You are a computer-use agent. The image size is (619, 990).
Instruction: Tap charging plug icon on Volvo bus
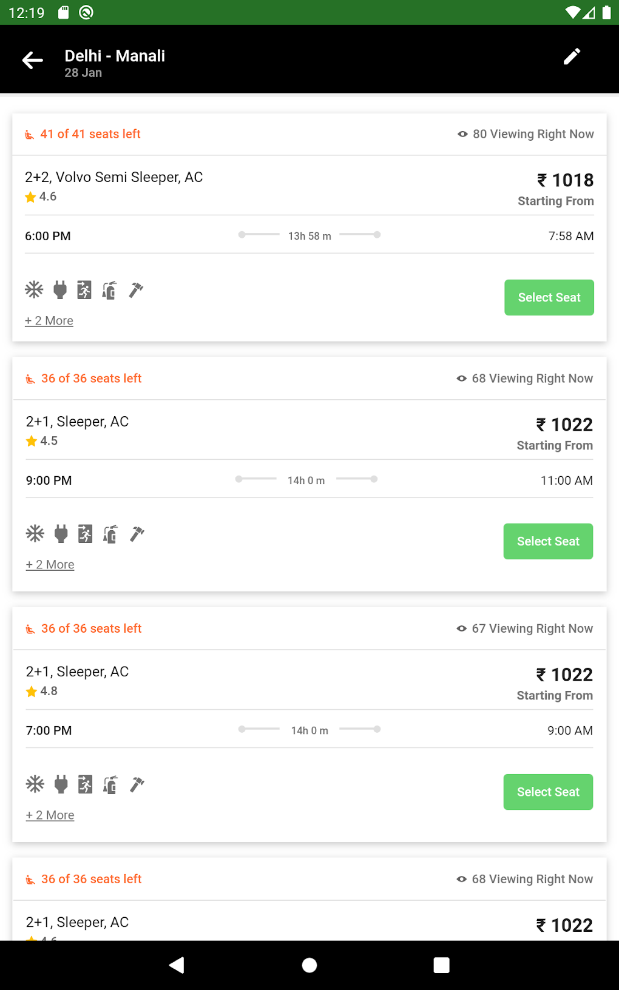(59, 290)
